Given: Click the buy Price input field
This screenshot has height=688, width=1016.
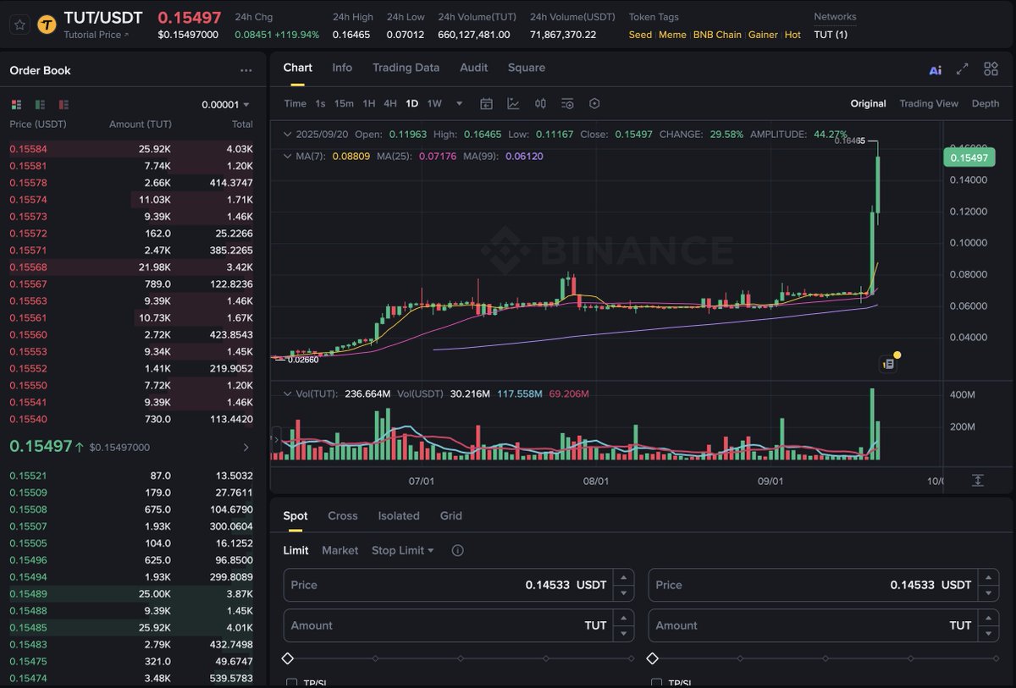Looking at the screenshot, I should [x=459, y=585].
